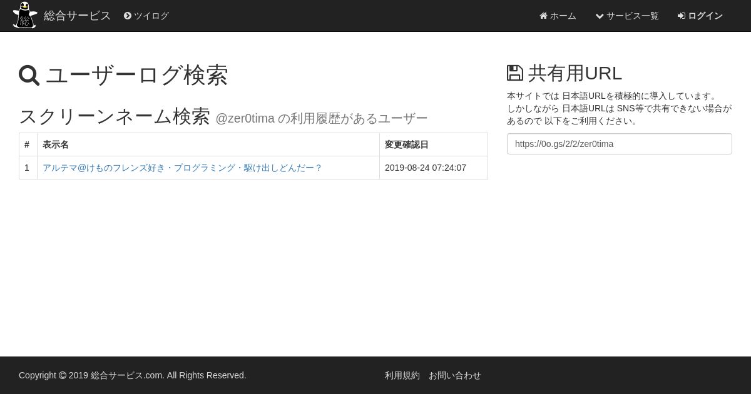Click the # column header
The height and width of the screenshot is (394, 751).
28,144
